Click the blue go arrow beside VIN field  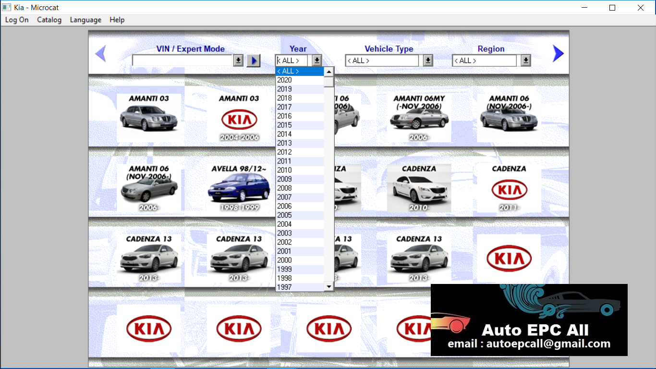point(254,61)
